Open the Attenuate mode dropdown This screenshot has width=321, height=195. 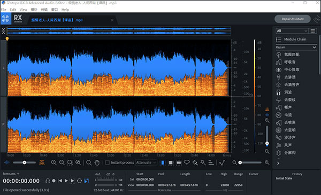[x=146, y=163]
